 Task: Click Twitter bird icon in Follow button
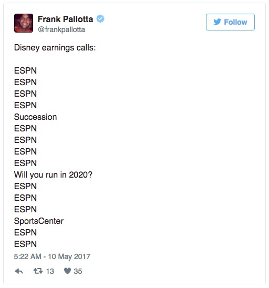(217, 22)
